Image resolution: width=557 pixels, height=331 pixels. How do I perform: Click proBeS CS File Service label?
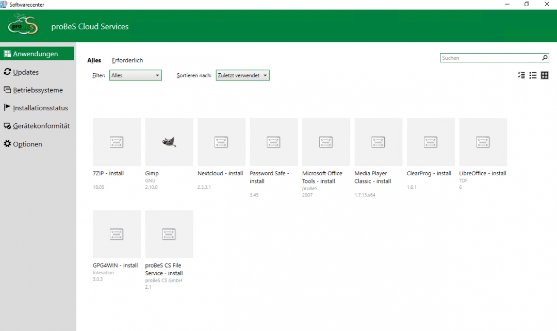[164, 269]
